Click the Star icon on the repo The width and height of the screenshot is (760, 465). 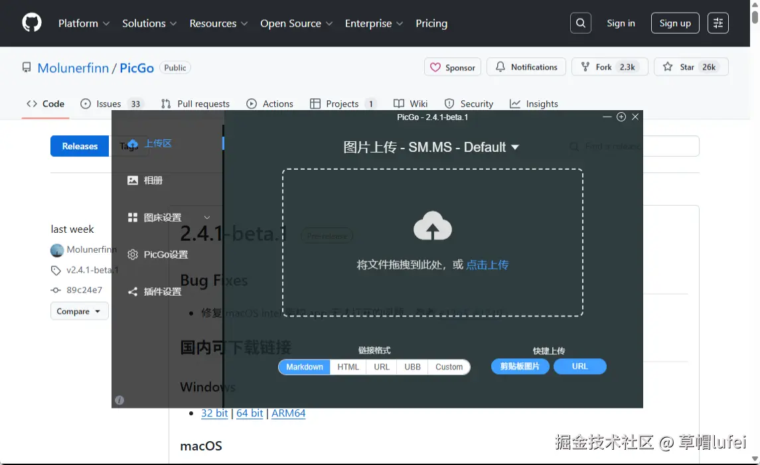(x=668, y=67)
